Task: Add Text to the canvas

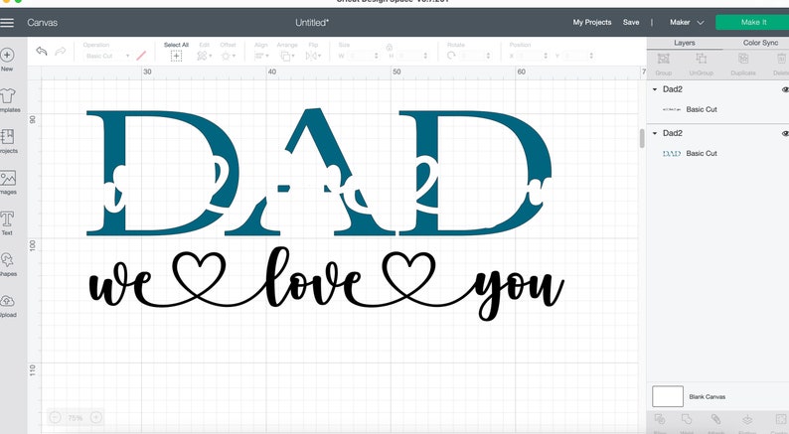Action: coord(7,223)
